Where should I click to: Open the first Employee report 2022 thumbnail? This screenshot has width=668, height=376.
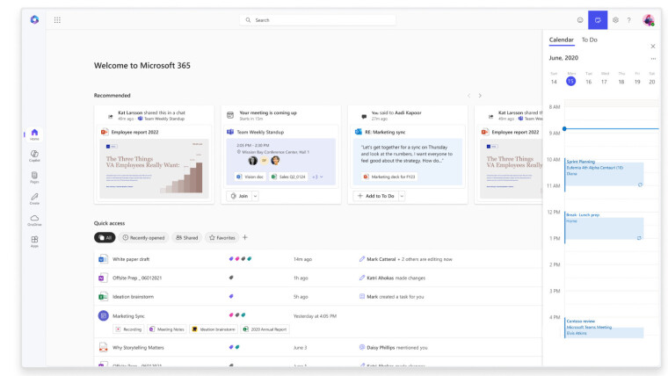154,168
